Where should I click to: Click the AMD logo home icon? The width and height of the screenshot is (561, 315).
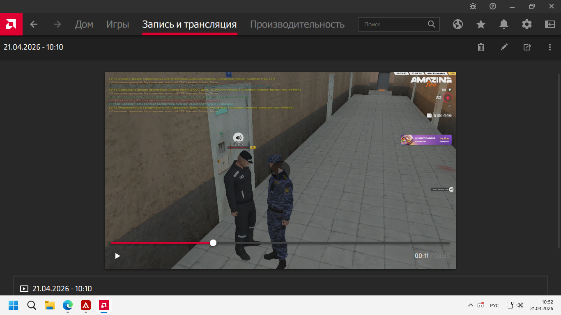(11, 24)
